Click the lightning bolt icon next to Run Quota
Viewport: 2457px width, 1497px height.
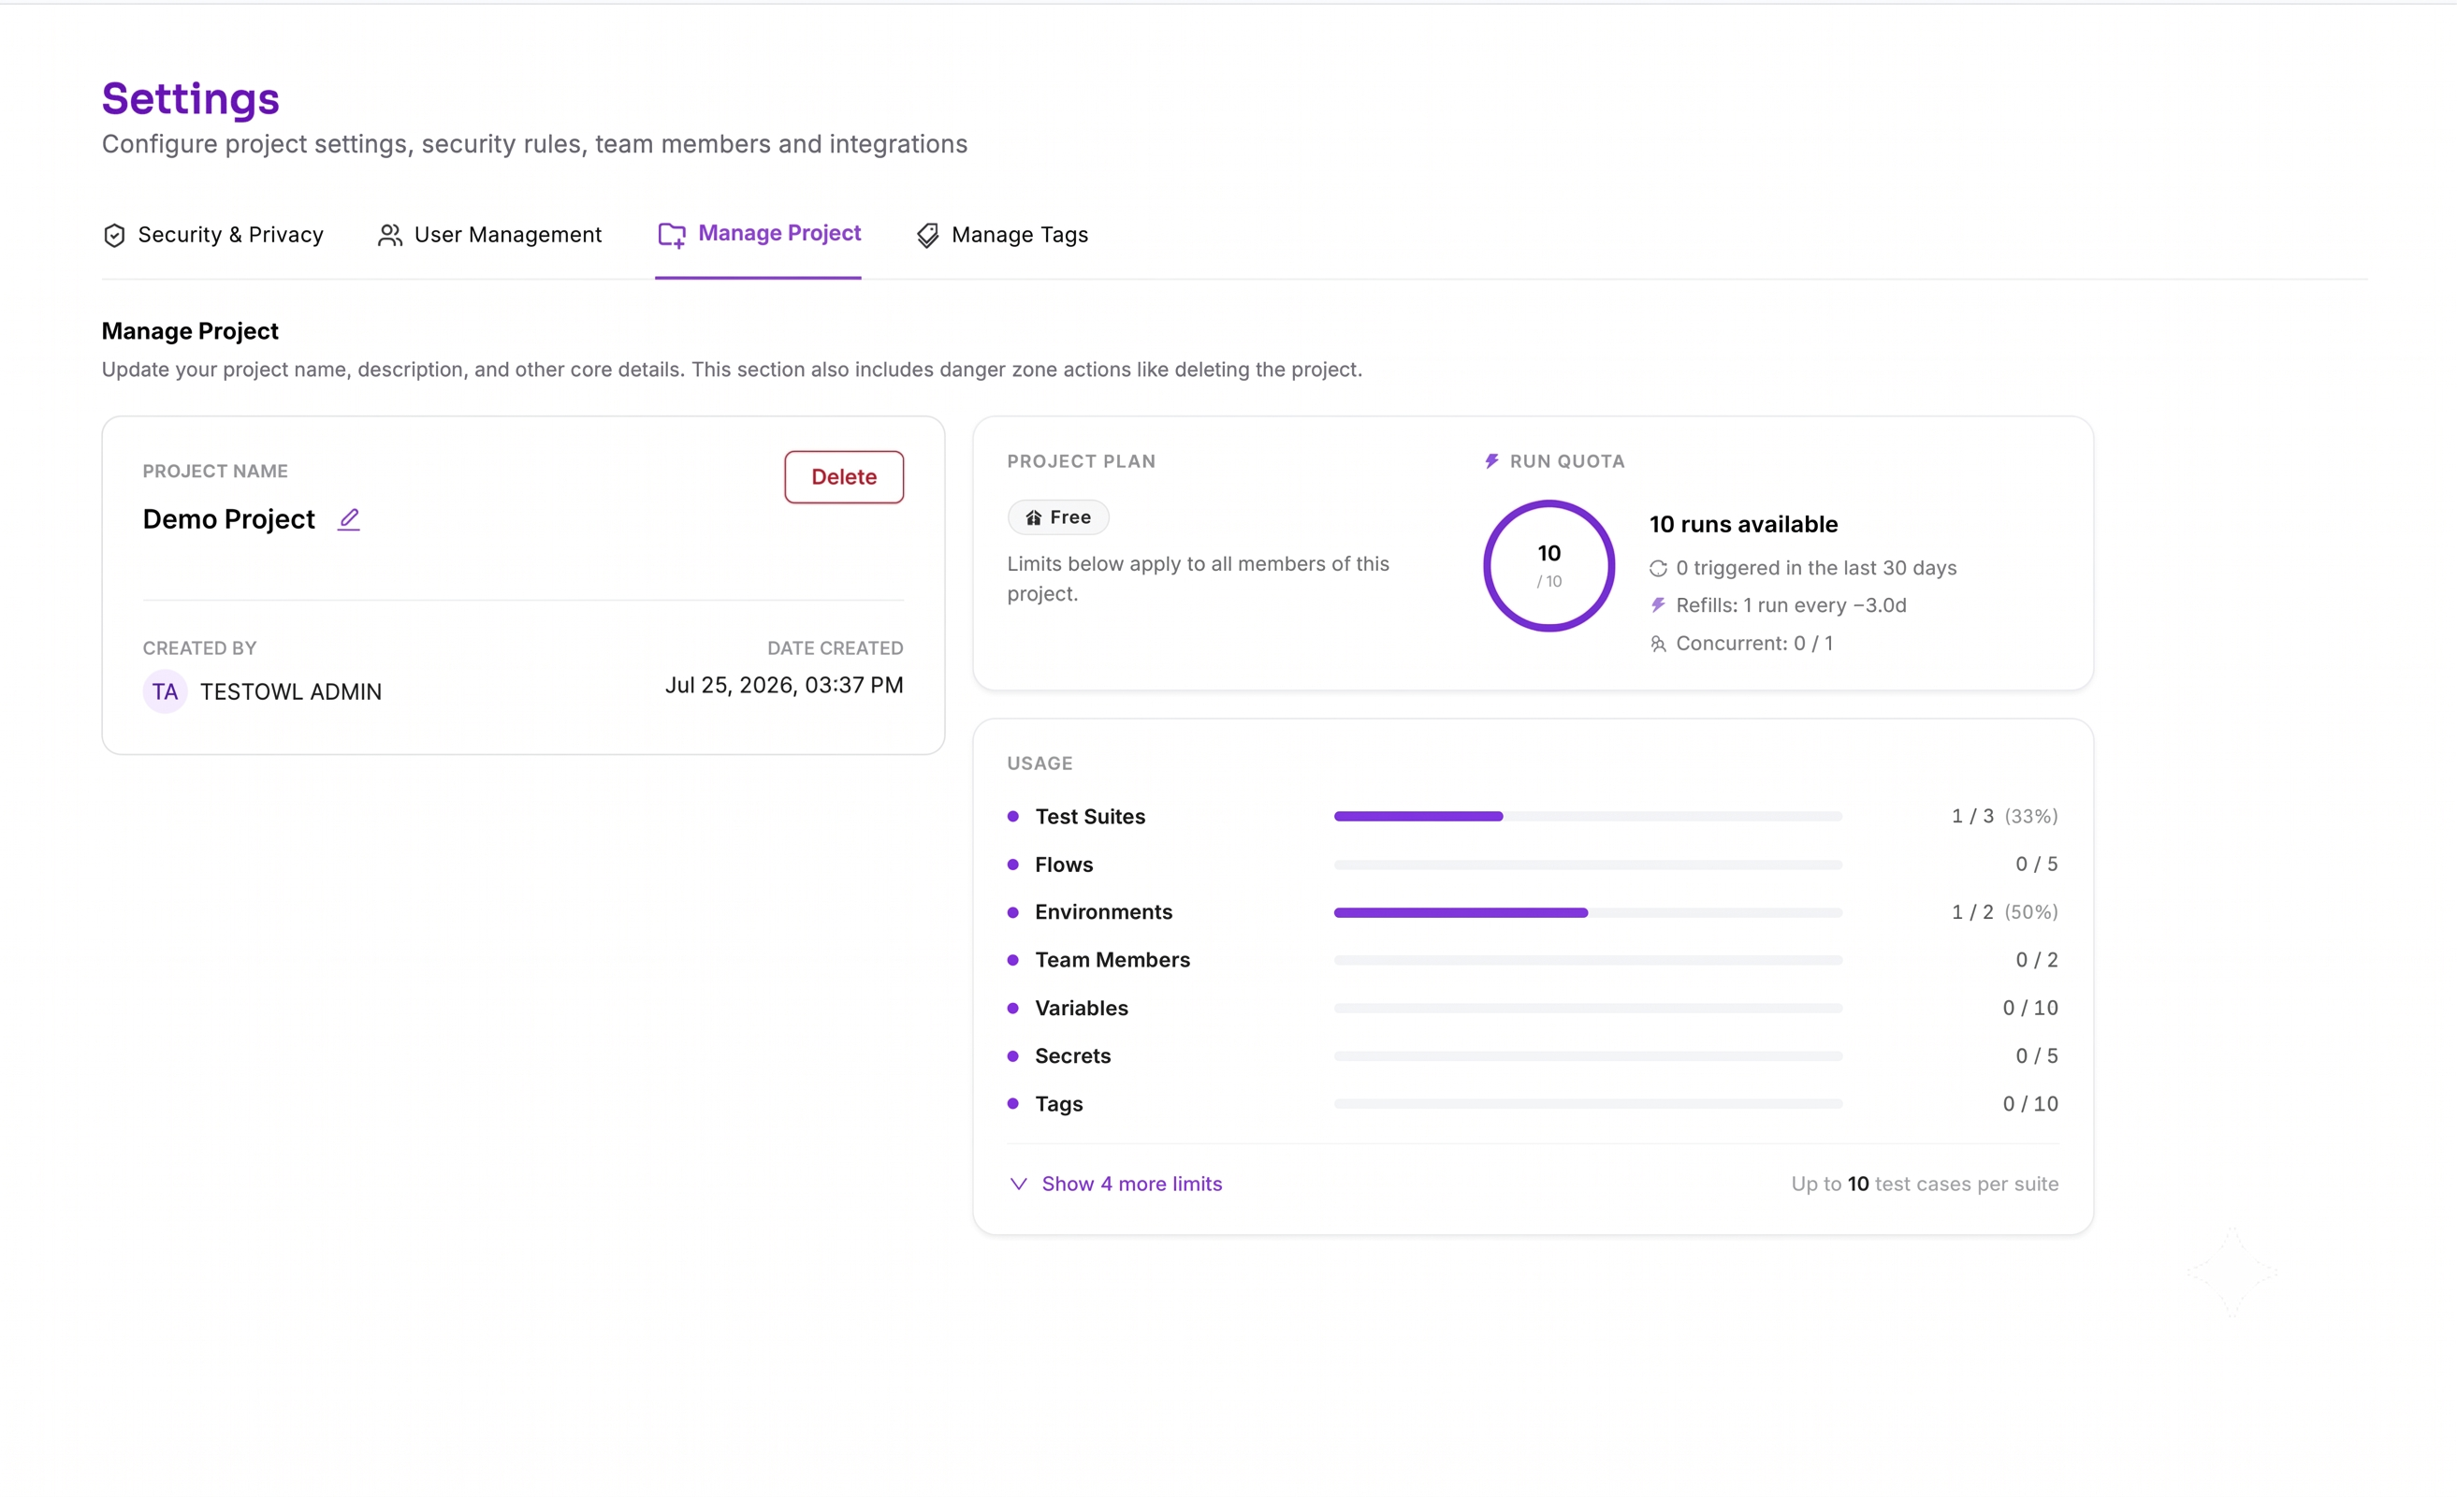(1491, 460)
